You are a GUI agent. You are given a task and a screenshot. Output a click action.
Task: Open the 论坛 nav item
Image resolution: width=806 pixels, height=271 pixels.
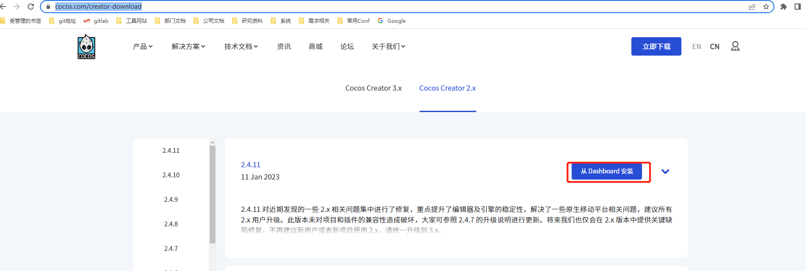point(347,46)
